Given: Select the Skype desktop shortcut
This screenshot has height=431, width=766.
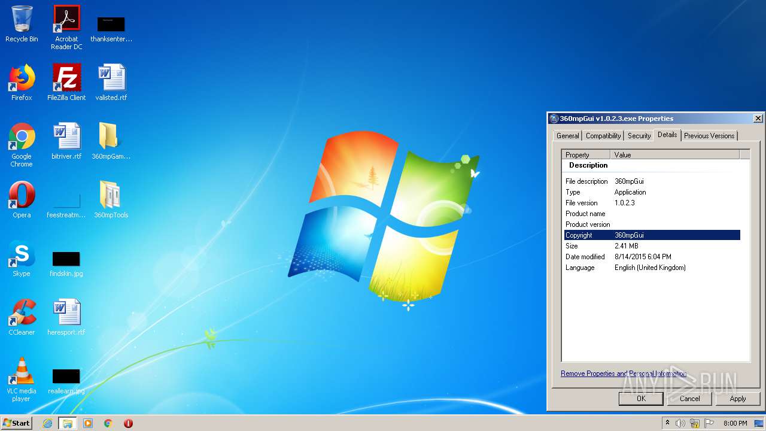Looking at the screenshot, I should click(22, 259).
